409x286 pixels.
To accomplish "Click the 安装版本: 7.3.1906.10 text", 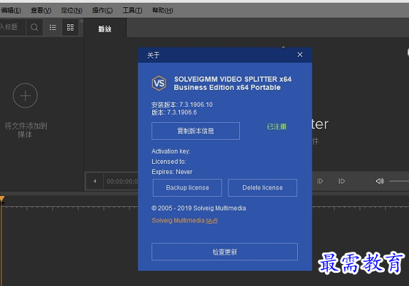I will point(182,105).
